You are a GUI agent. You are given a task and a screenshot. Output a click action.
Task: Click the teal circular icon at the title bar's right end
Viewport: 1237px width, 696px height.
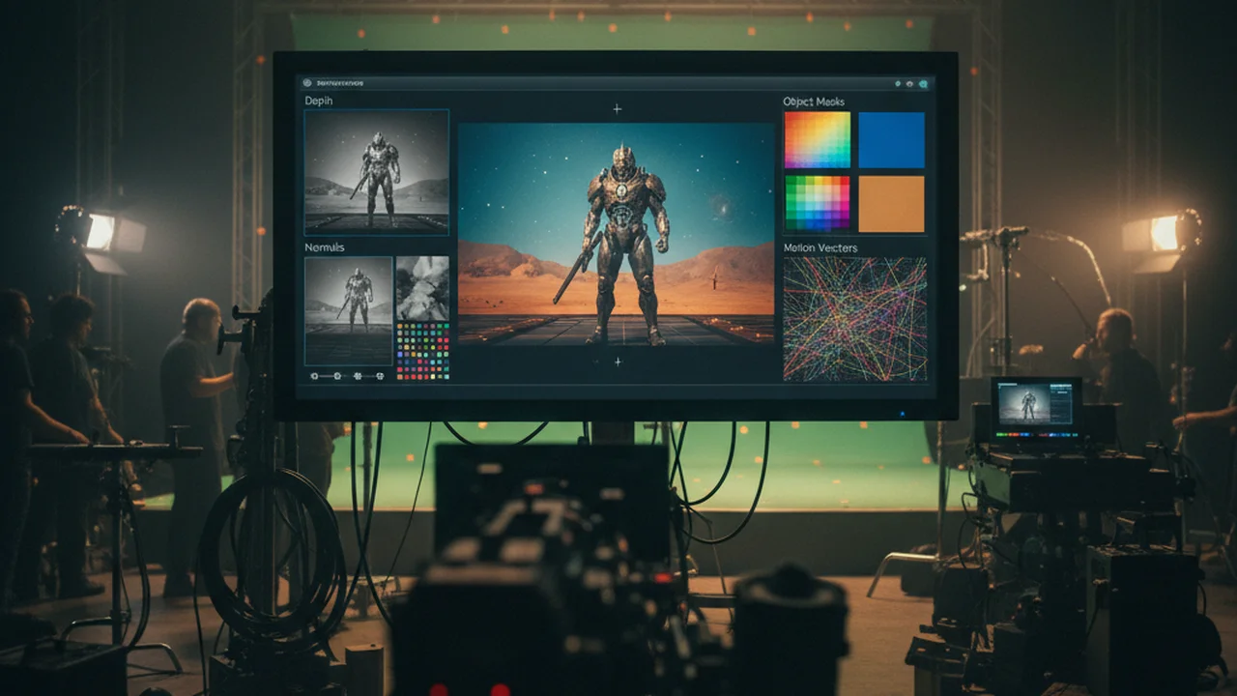(923, 84)
